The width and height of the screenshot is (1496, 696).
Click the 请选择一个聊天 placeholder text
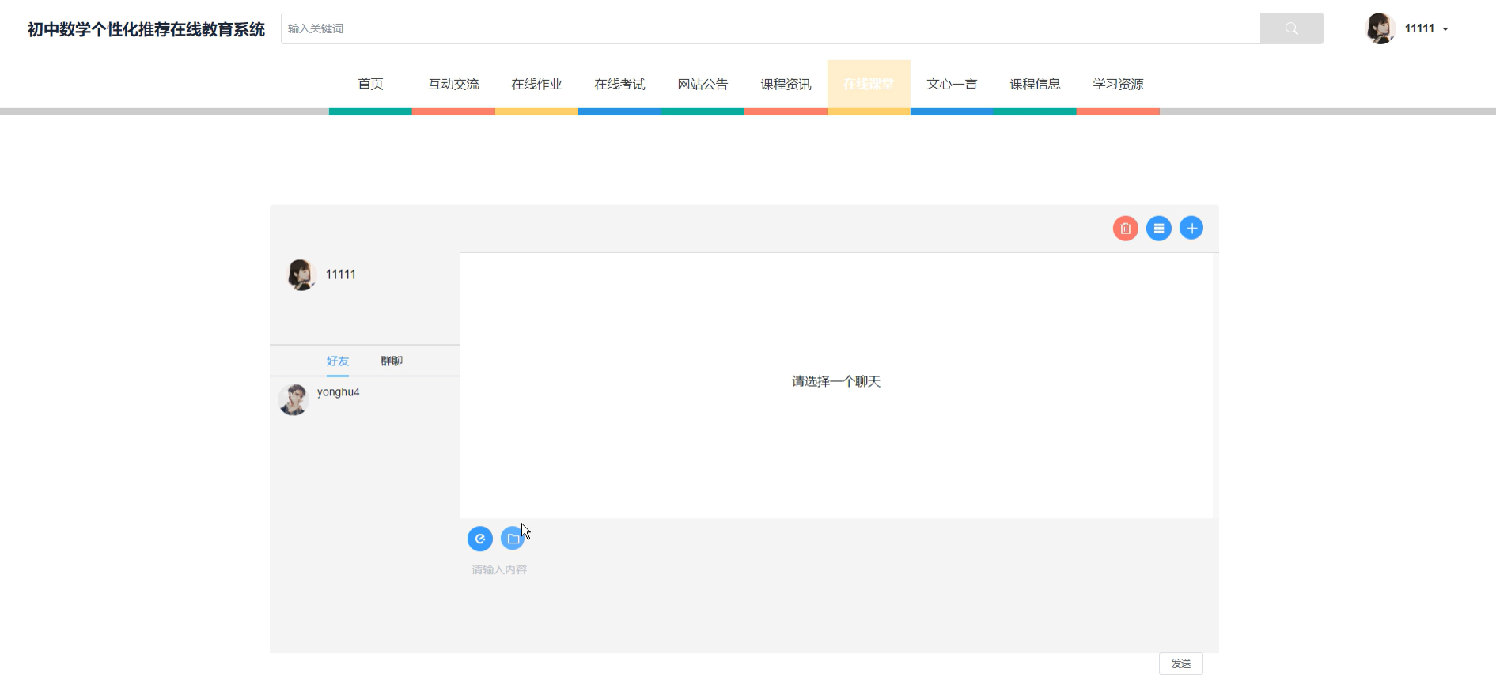836,381
